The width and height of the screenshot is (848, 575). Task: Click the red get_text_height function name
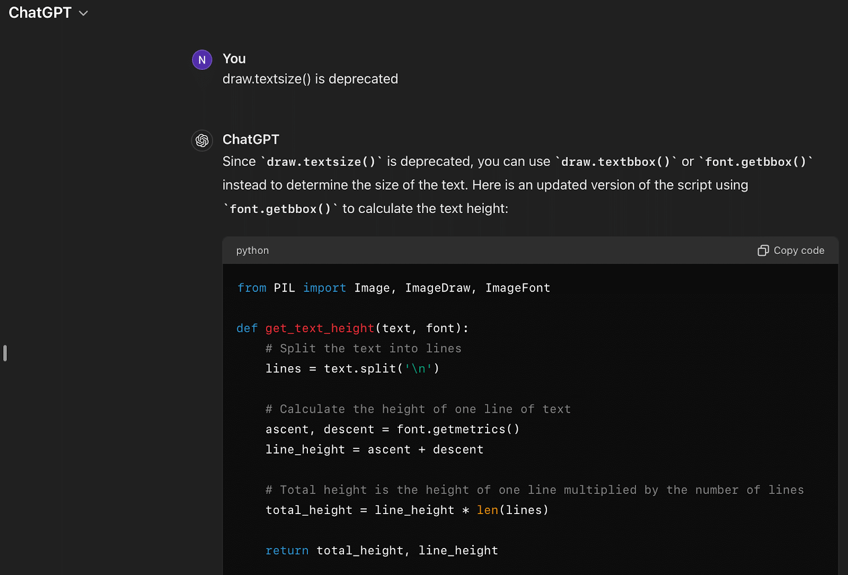pyautogui.click(x=320, y=329)
